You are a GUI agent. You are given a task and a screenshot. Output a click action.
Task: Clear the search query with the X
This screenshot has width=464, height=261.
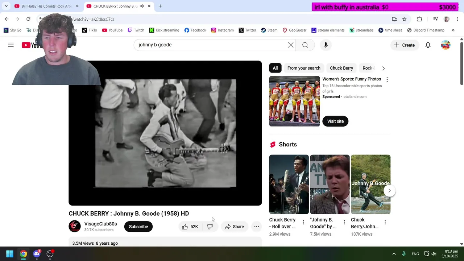pyautogui.click(x=291, y=45)
